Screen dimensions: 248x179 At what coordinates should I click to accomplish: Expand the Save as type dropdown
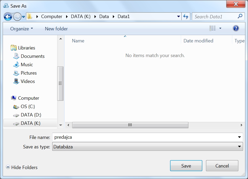pyautogui.click(x=239, y=147)
